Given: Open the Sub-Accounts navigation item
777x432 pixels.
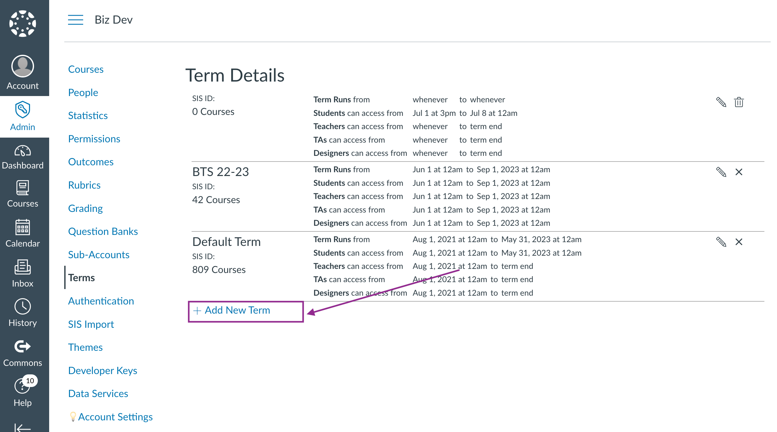Looking at the screenshot, I should 99,254.
